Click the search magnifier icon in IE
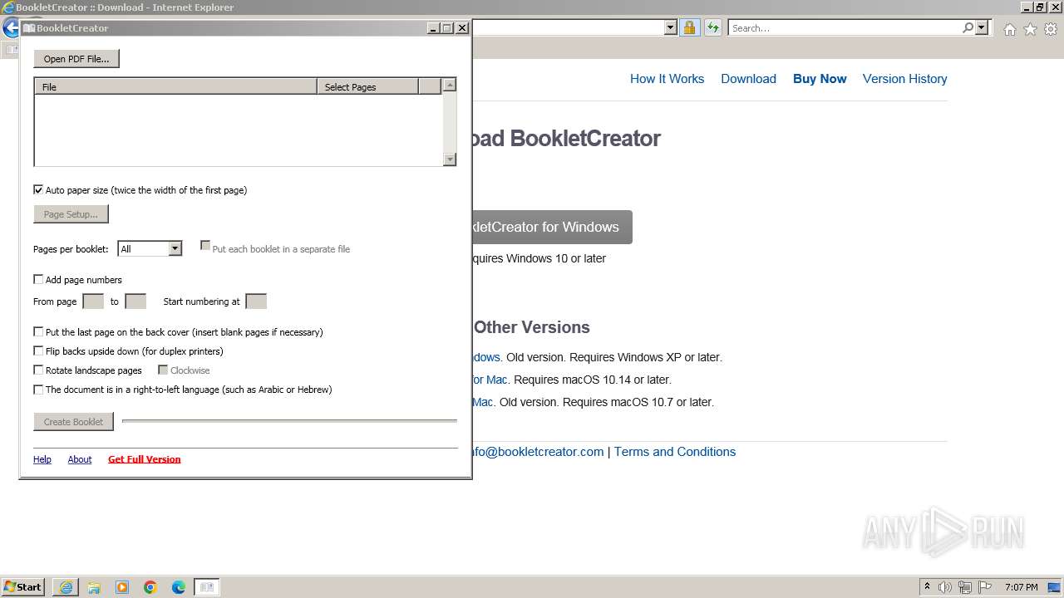1064x598 pixels. click(968, 27)
